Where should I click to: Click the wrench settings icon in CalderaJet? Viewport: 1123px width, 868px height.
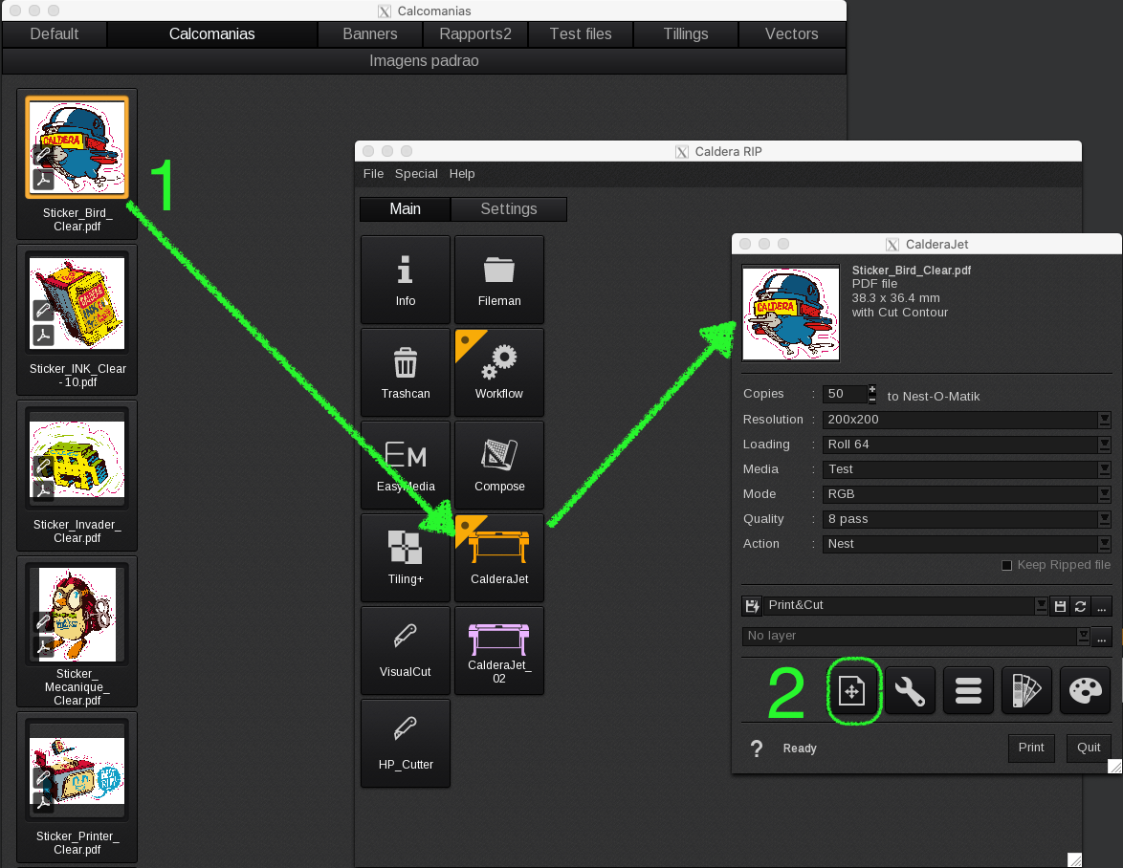pos(910,690)
